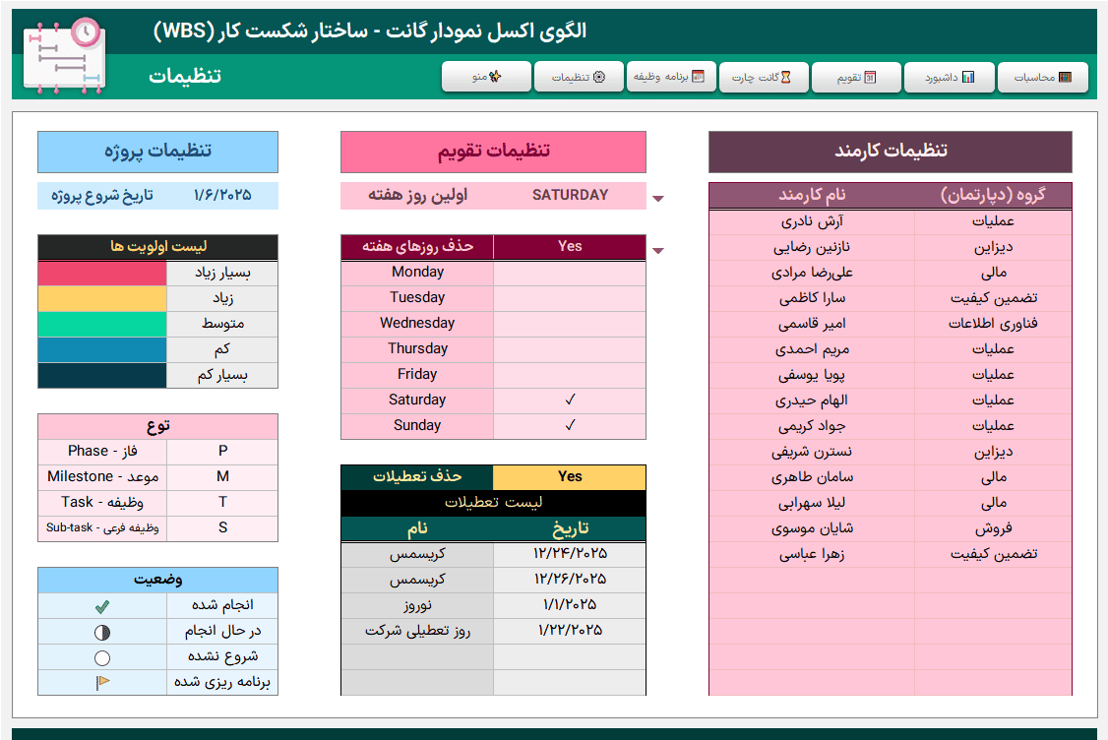Select the status label انجام شده
This screenshot has height=740, width=1108.
pos(222,605)
